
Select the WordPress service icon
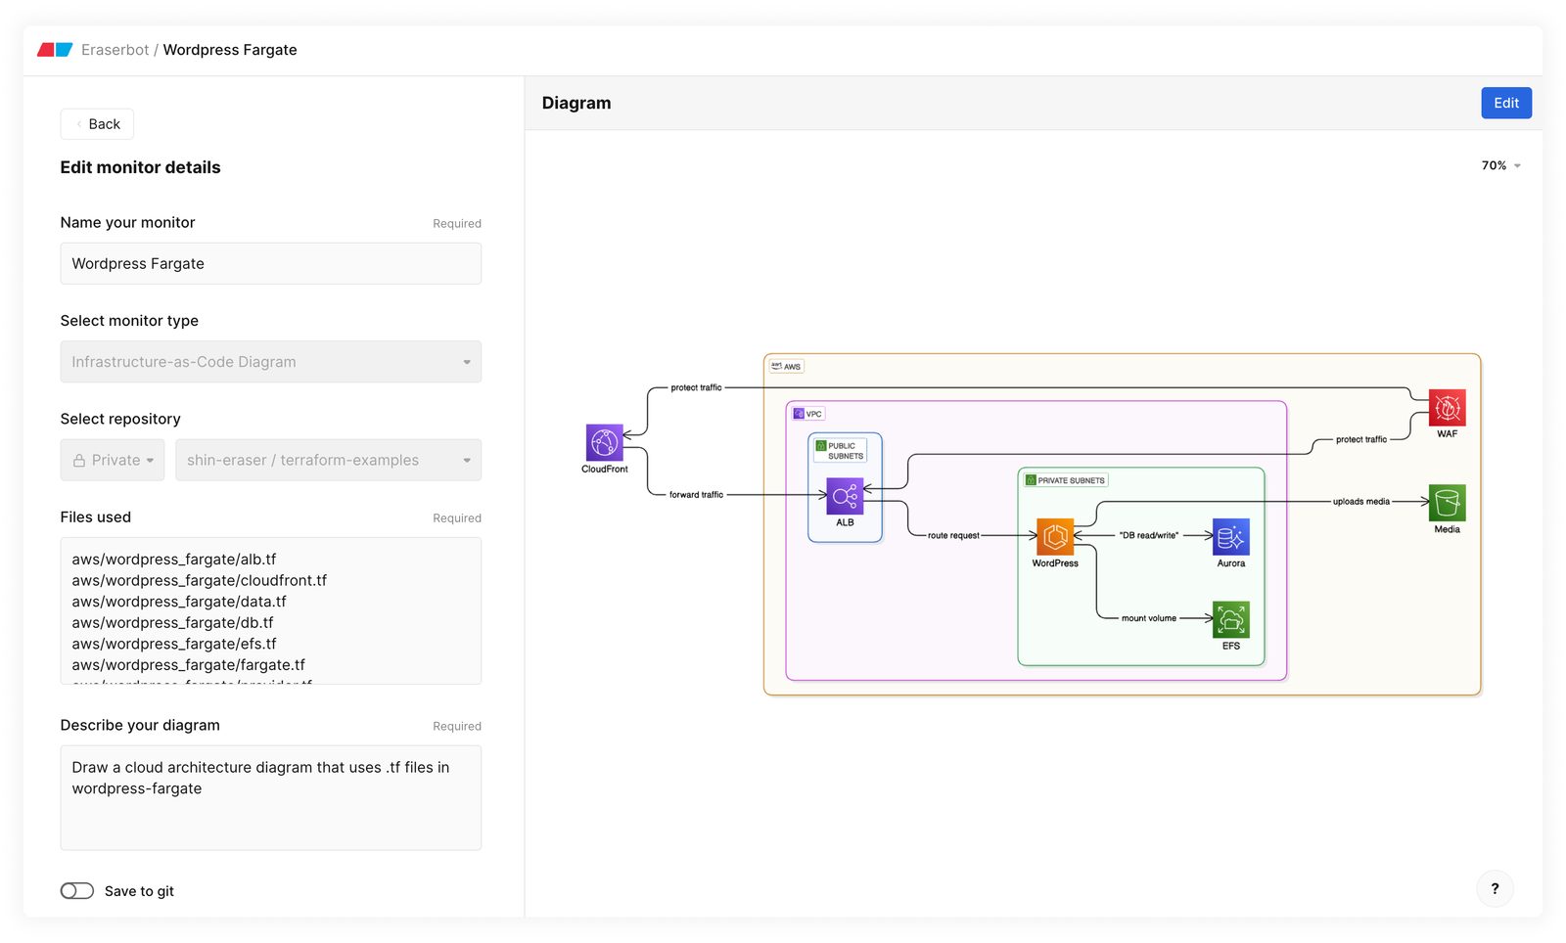coord(1055,537)
